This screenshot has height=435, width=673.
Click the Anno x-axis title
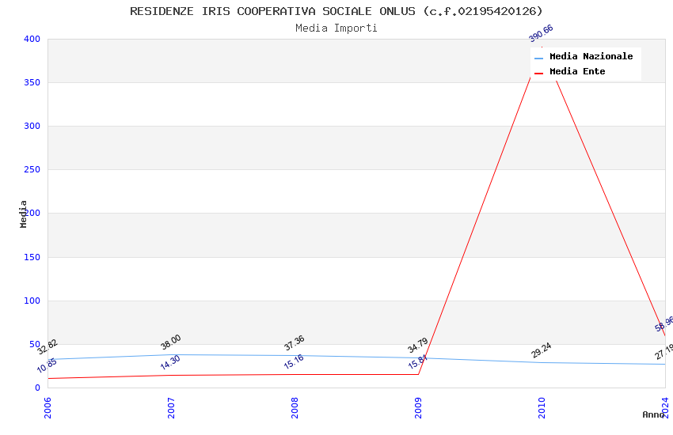pos(653,414)
